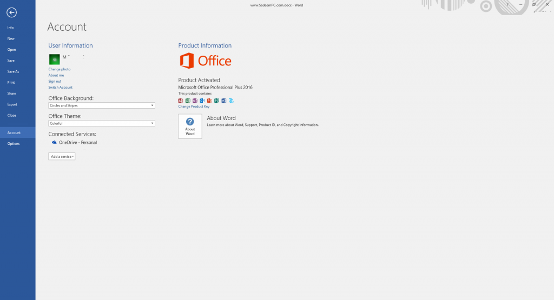Click the Switch Account link
Viewport: 554px width, 300px height.
[61, 87]
